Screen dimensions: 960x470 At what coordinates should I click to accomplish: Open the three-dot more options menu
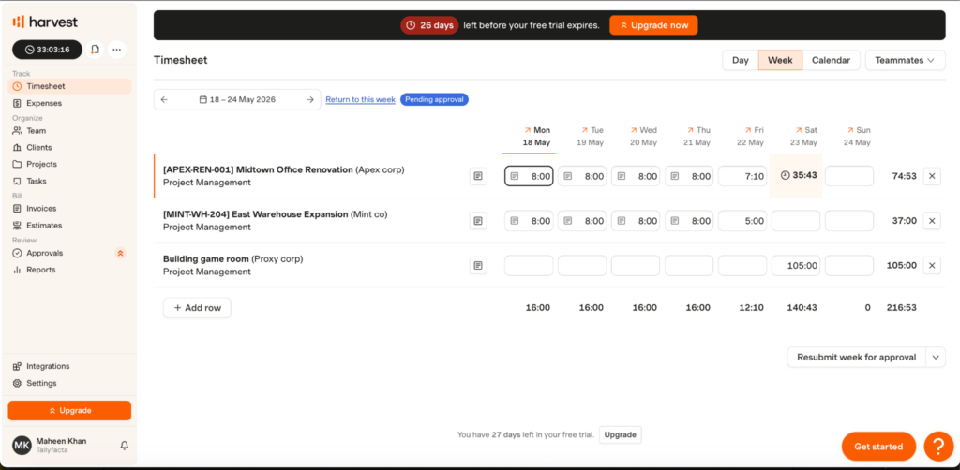tap(117, 50)
